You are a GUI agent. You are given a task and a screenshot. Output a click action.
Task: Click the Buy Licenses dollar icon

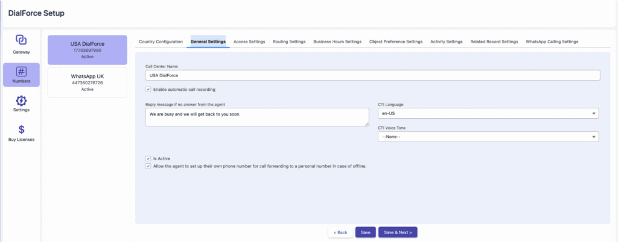pos(21,129)
